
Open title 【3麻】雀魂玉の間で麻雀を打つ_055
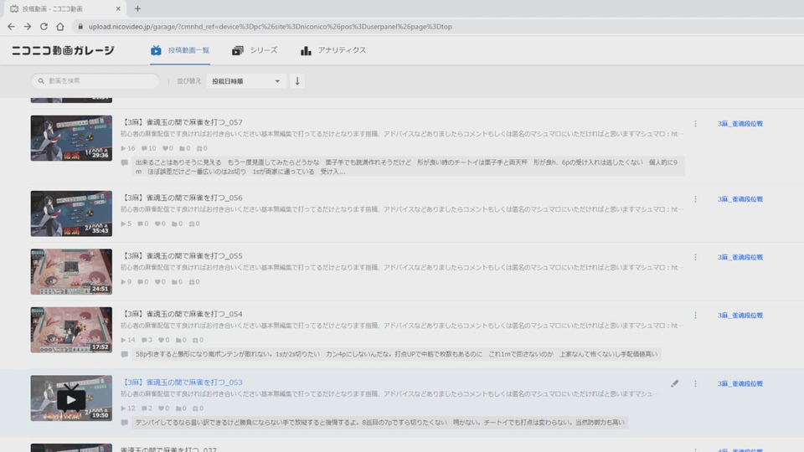[x=182, y=256]
